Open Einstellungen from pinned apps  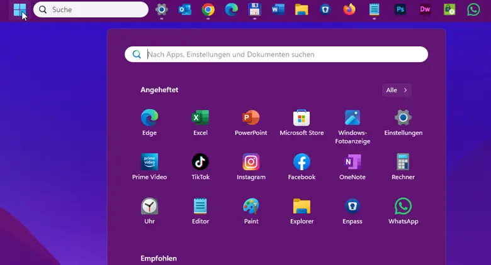404,122
